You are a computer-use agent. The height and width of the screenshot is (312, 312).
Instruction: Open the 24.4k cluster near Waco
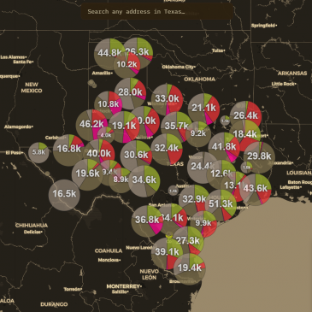(203, 168)
